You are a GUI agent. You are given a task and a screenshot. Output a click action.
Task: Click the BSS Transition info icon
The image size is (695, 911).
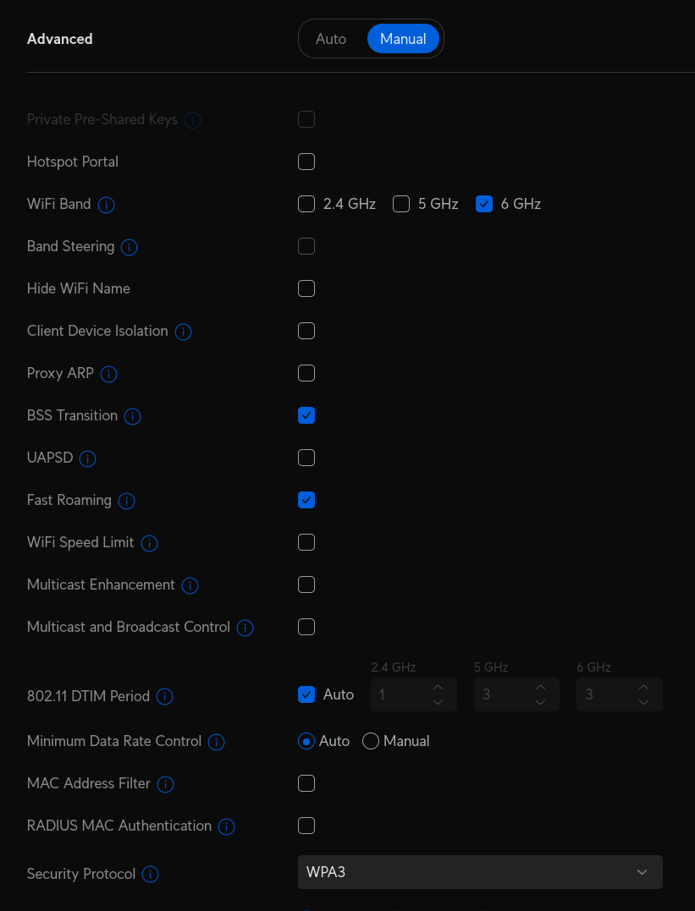pos(132,416)
